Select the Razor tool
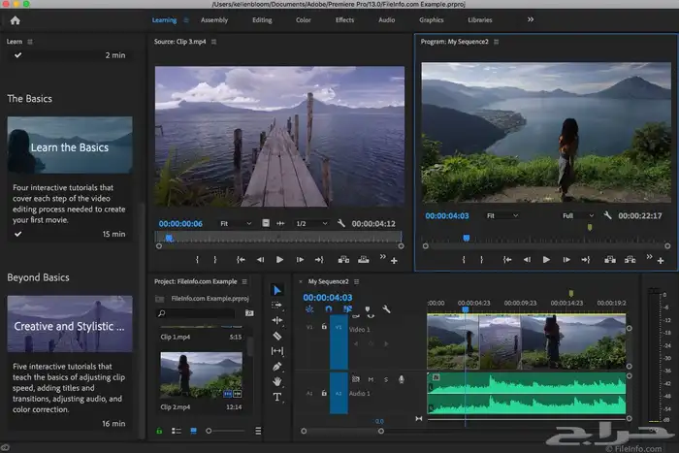This screenshot has height=453, width=679. (277, 336)
